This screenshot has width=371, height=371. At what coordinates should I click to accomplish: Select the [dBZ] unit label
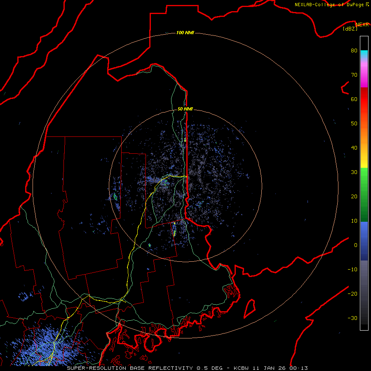[350, 29]
